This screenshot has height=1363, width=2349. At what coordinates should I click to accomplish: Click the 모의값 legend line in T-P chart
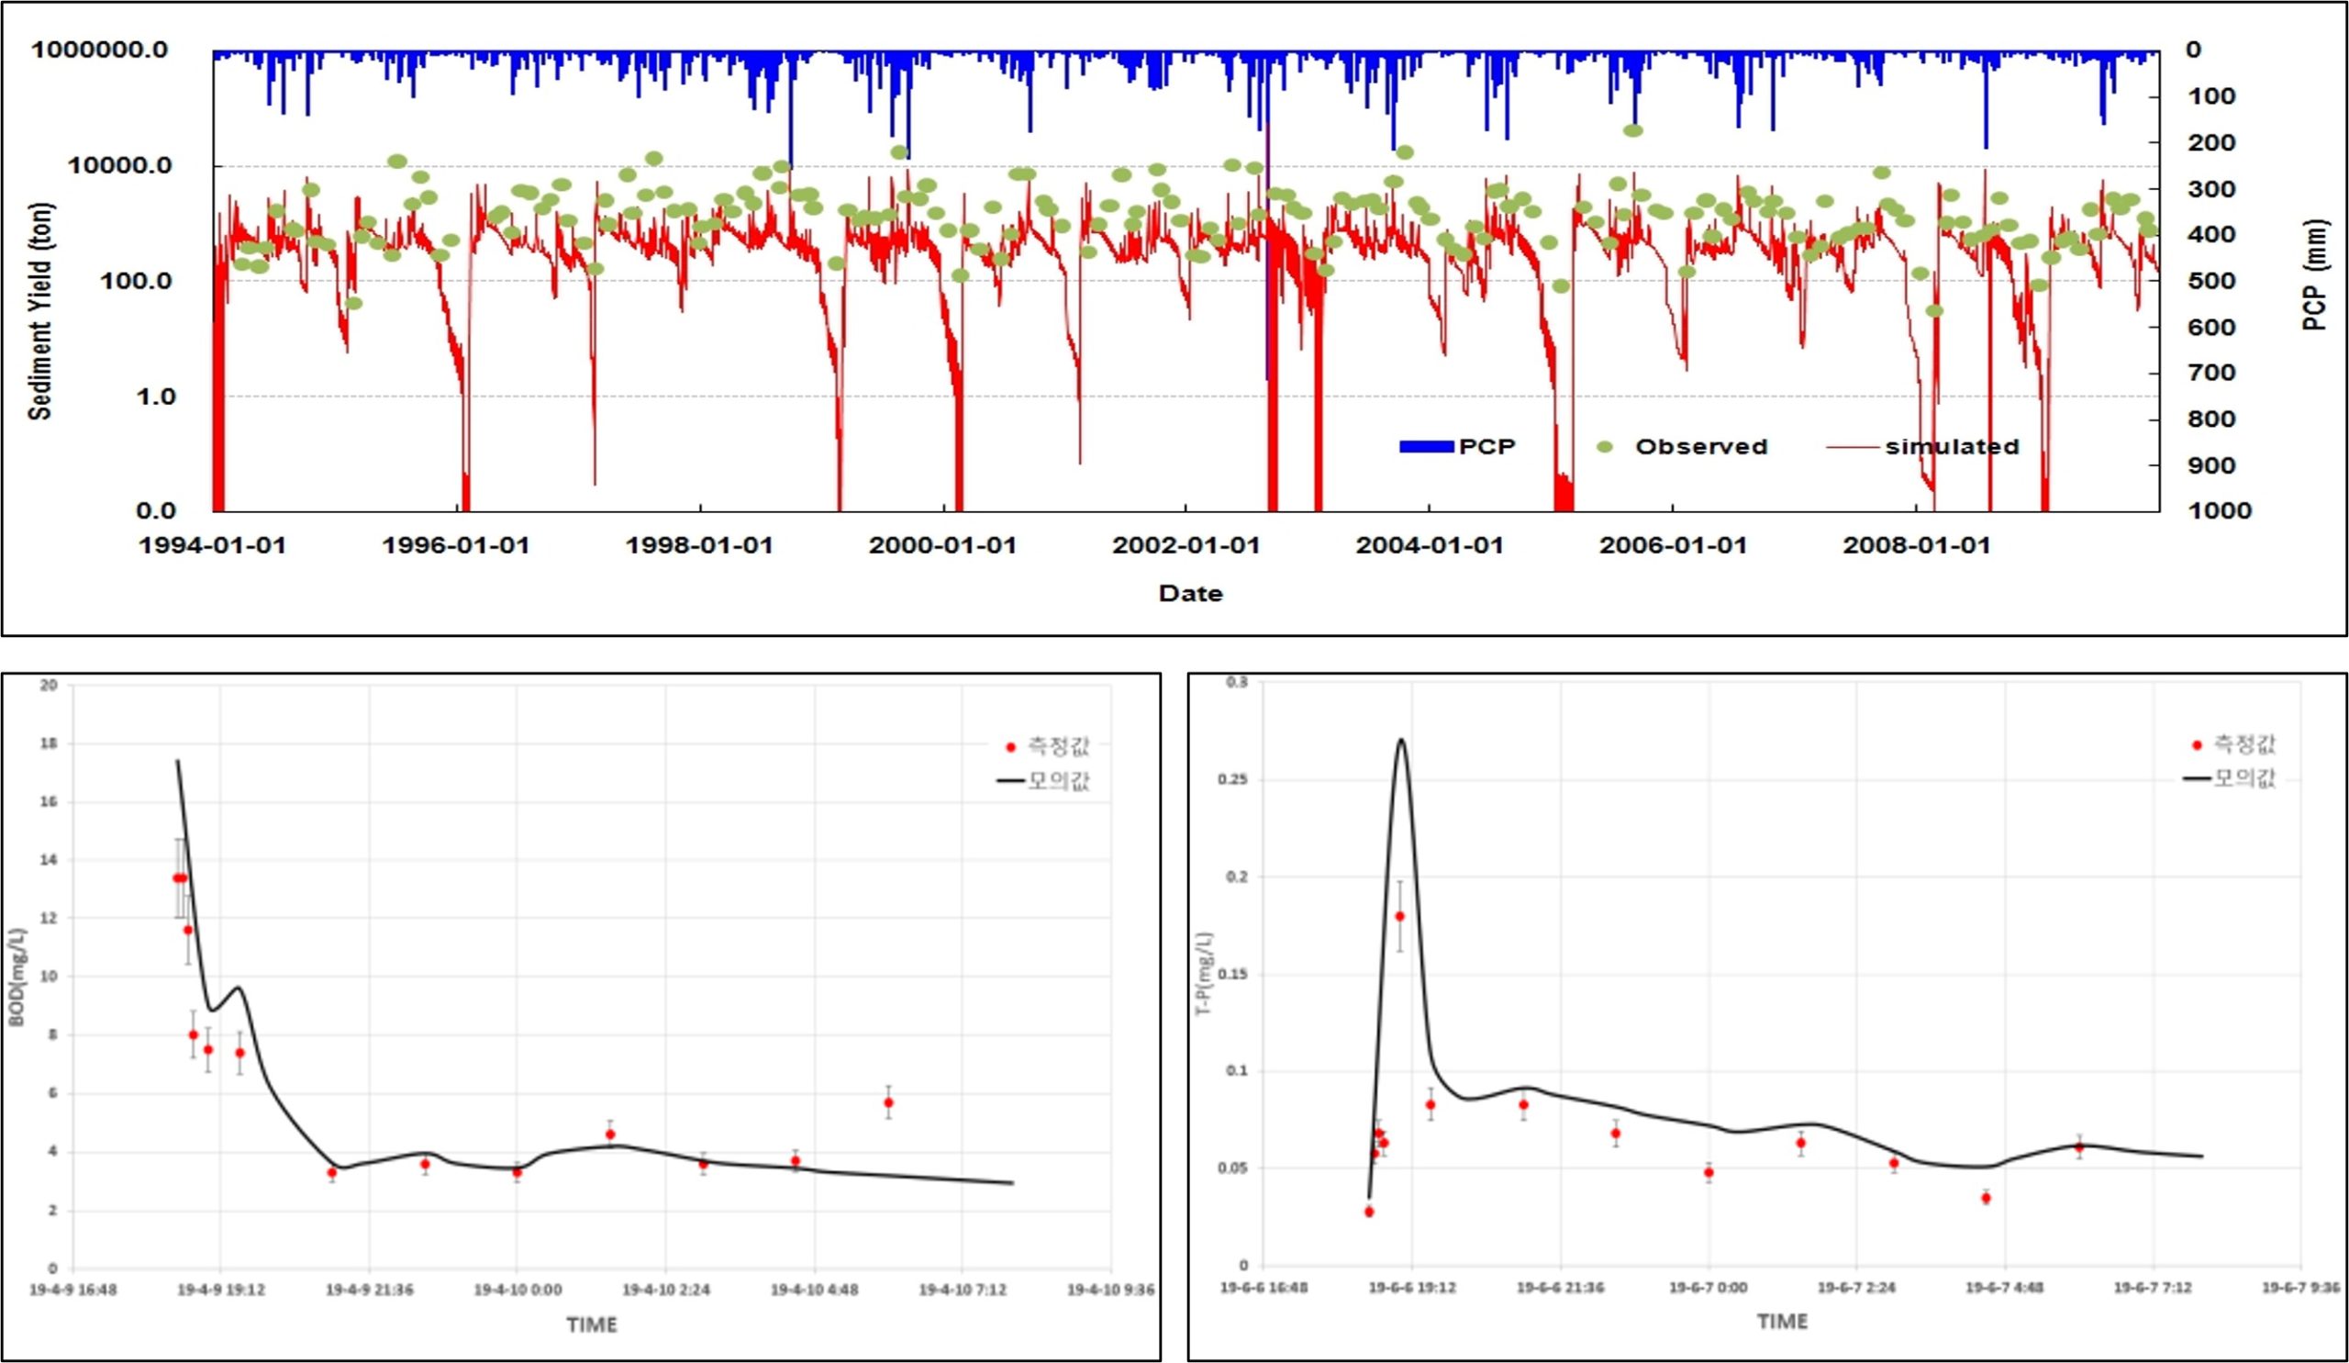click(x=2198, y=778)
